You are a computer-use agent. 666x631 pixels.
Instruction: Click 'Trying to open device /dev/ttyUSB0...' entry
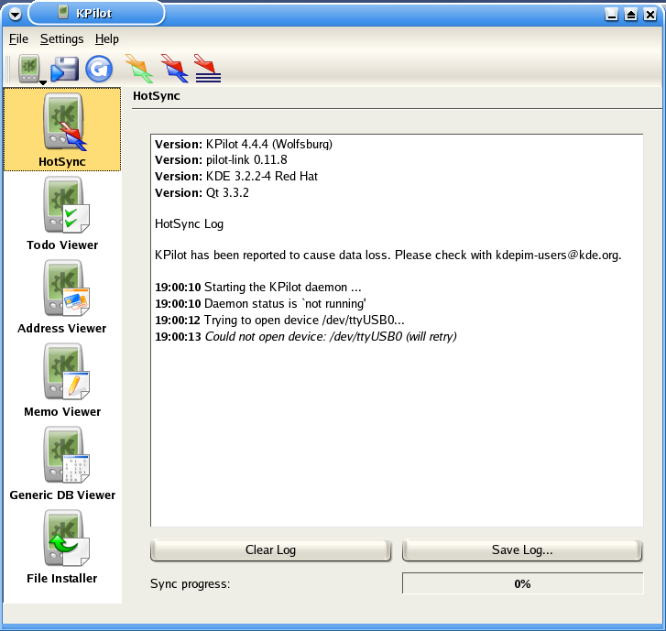[279, 321]
